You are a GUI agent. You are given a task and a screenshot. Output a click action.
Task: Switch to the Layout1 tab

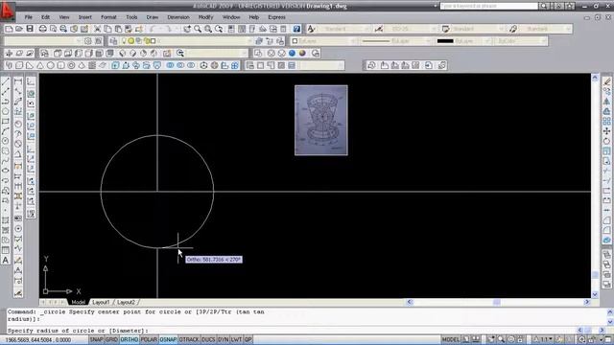[101, 303]
